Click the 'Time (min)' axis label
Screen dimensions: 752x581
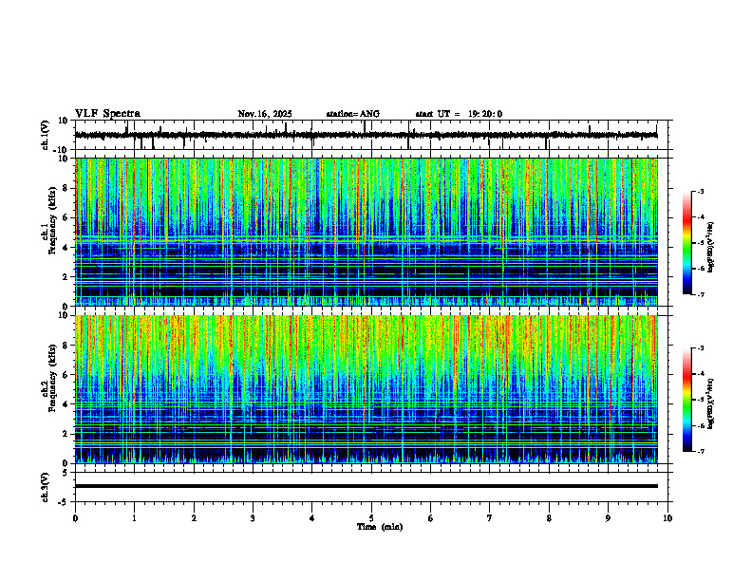pos(380,527)
